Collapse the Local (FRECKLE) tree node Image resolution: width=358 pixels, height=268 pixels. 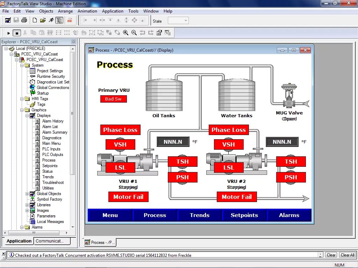point(6,49)
